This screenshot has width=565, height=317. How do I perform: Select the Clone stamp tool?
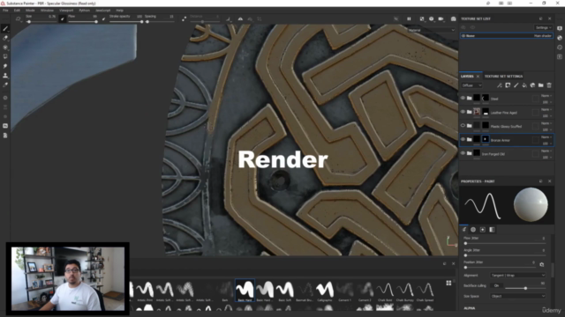5,76
